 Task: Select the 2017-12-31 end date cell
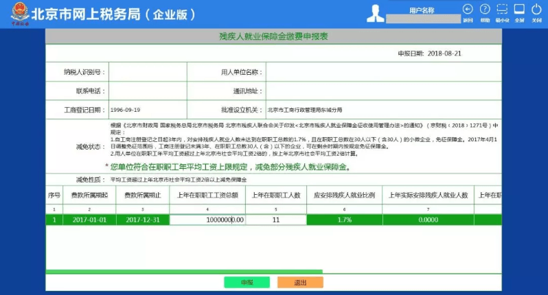pyautogui.click(x=142, y=220)
